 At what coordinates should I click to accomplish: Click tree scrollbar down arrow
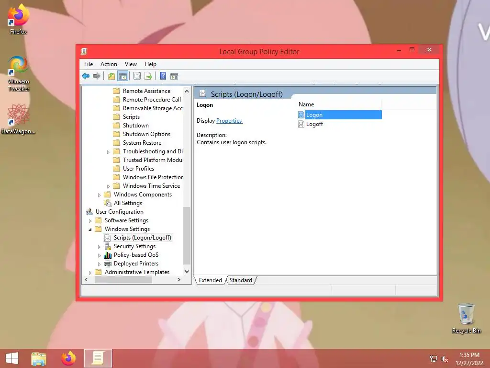click(187, 272)
